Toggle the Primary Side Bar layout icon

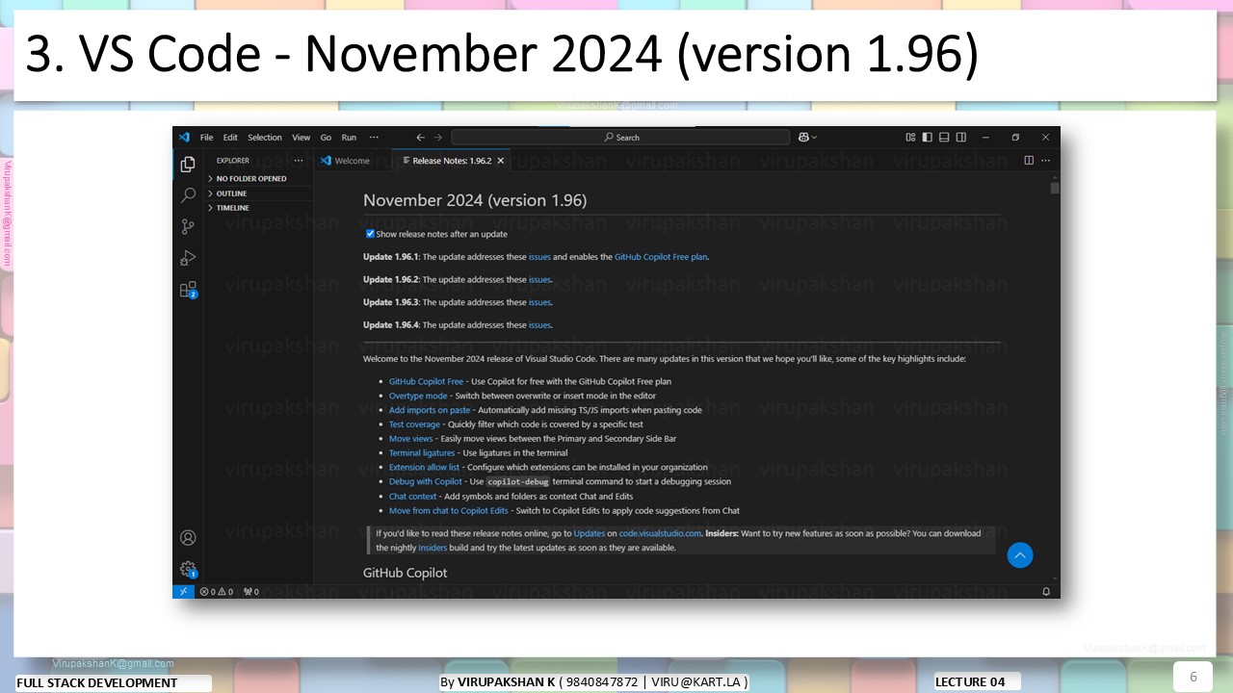click(927, 138)
